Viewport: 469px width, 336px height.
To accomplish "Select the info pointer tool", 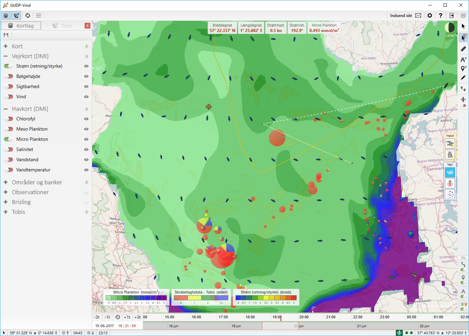I will [463, 37].
